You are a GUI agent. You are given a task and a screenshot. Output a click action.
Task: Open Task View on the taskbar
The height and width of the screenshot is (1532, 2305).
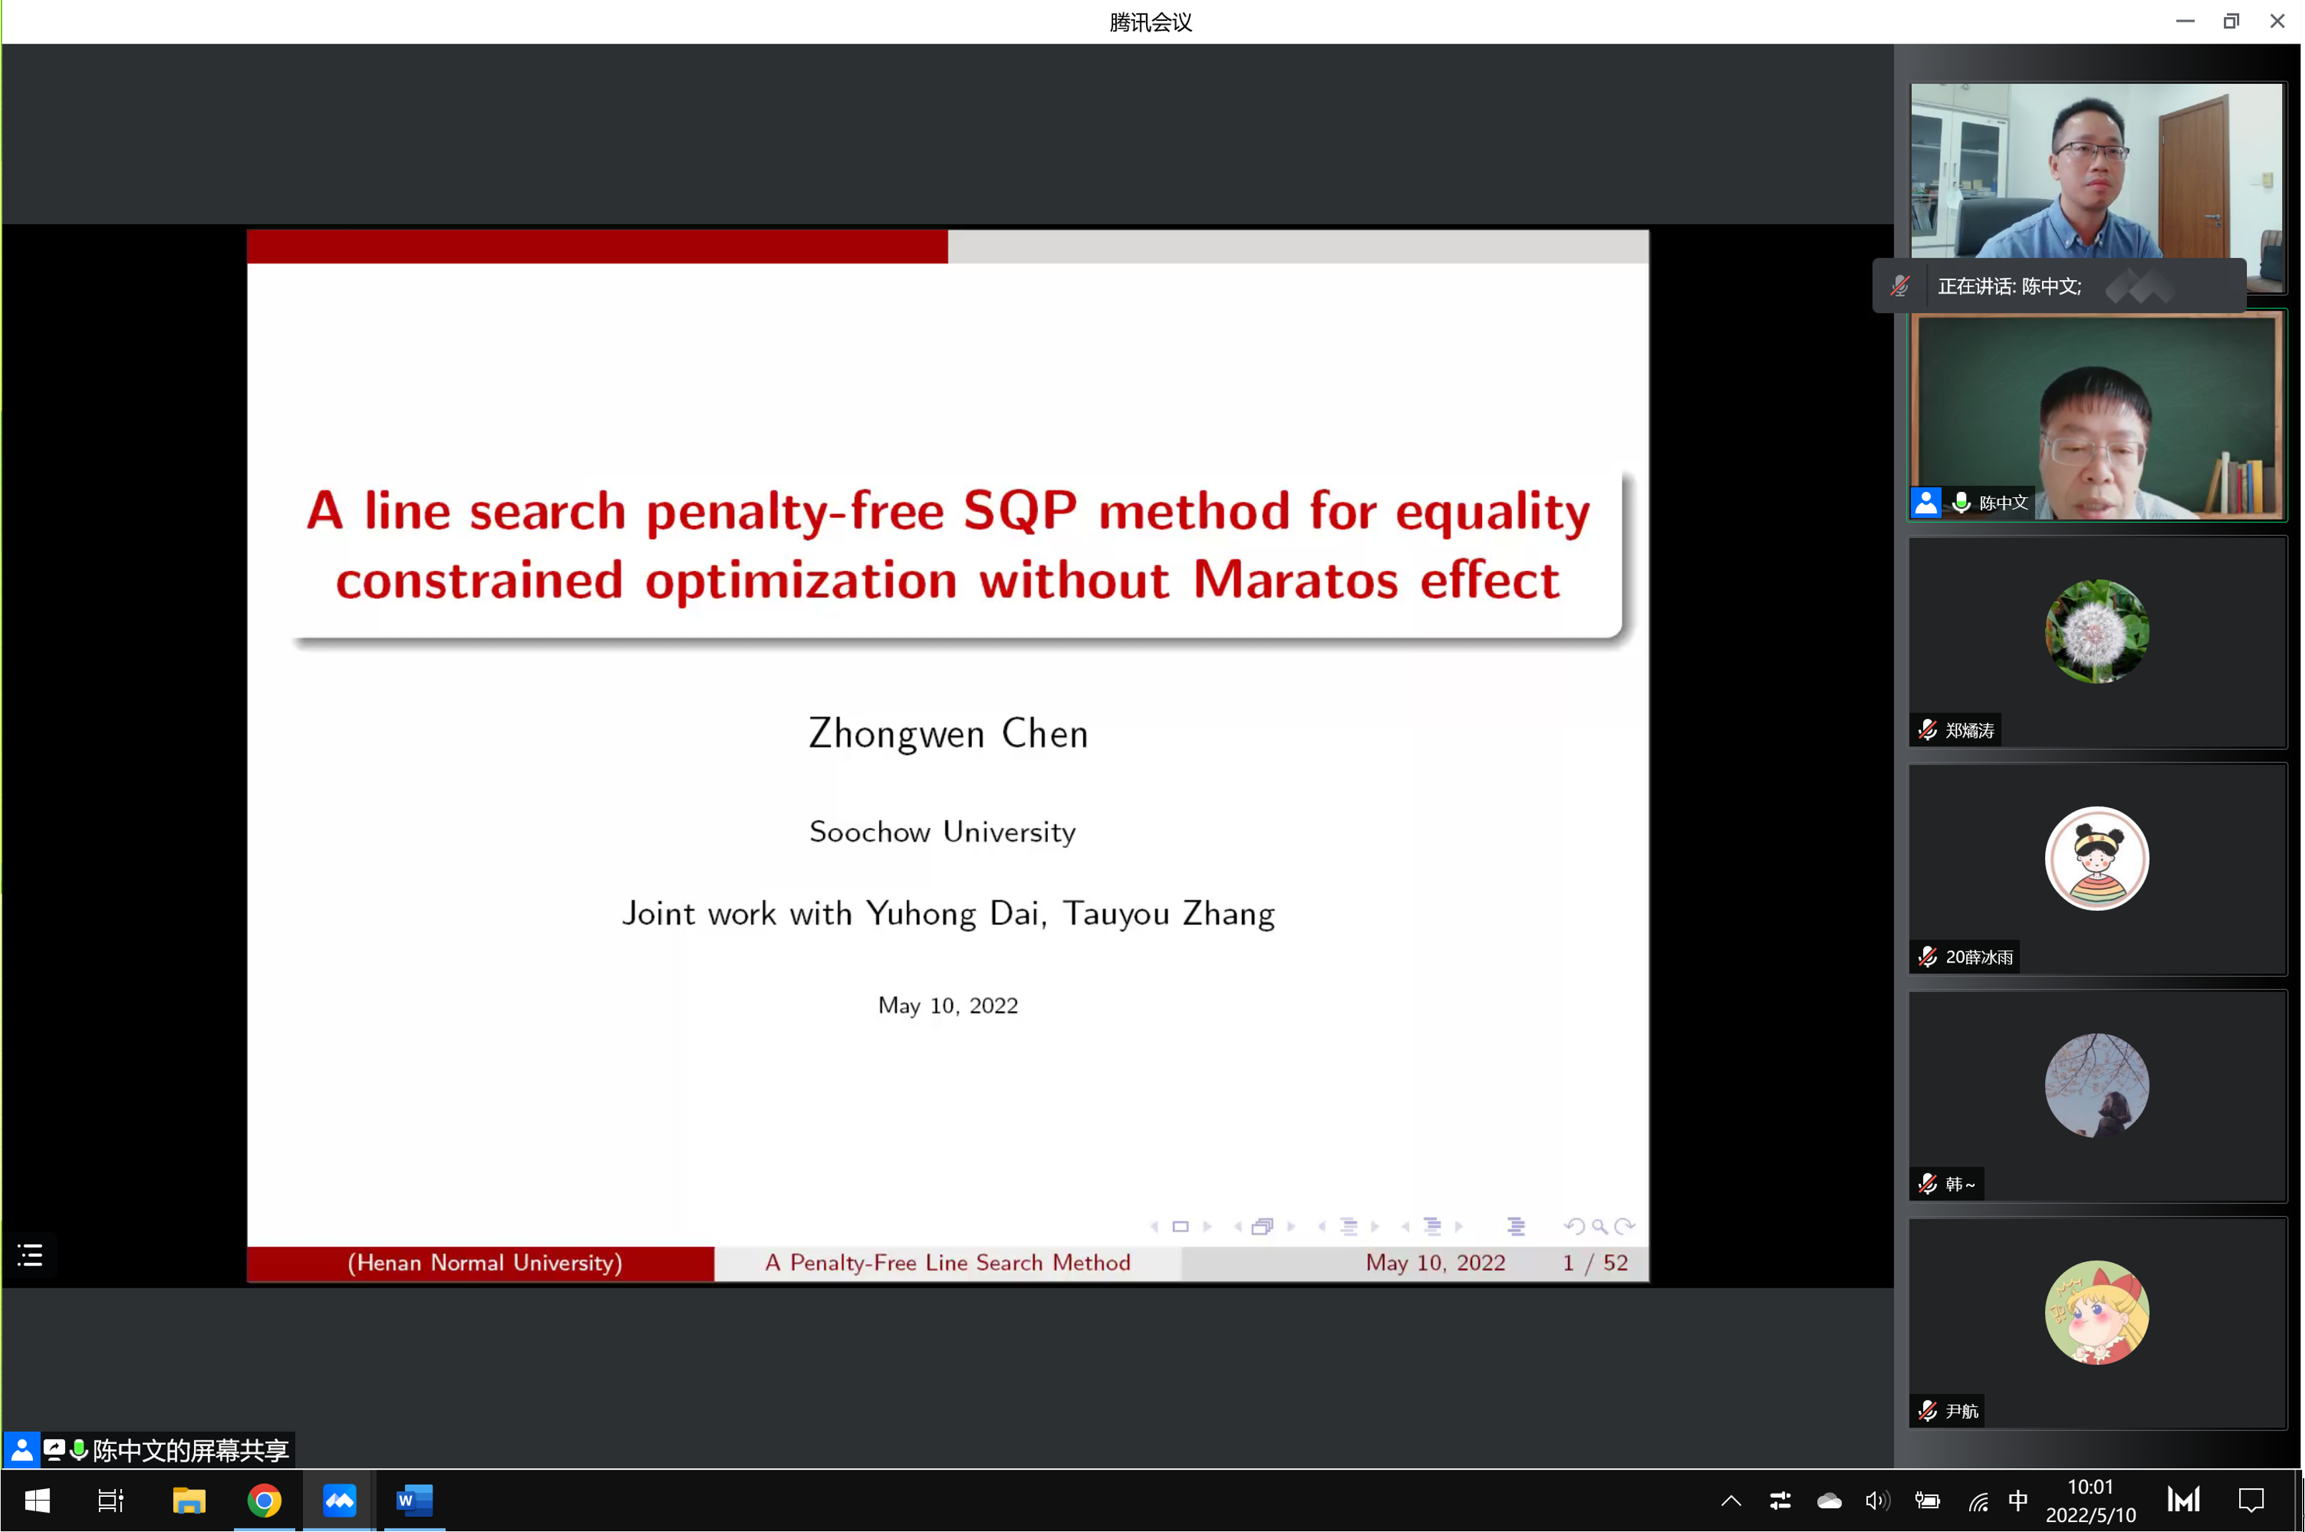(110, 1500)
